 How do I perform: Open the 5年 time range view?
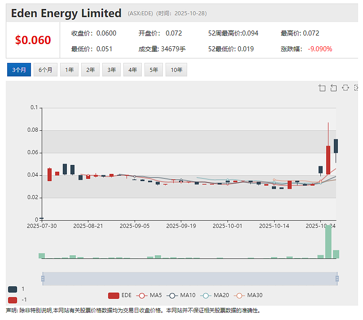click(x=153, y=70)
